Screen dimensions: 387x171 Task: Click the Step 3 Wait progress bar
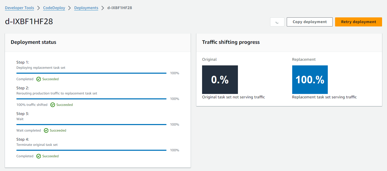point(91,125)
